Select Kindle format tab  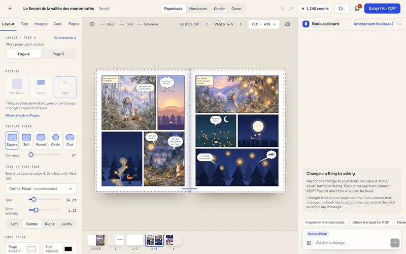219,9
